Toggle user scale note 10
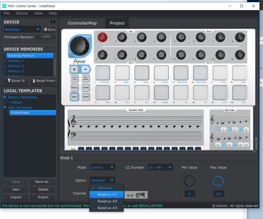Image resolution: width=263 pixels, height=219 pixels. [240, 145]
